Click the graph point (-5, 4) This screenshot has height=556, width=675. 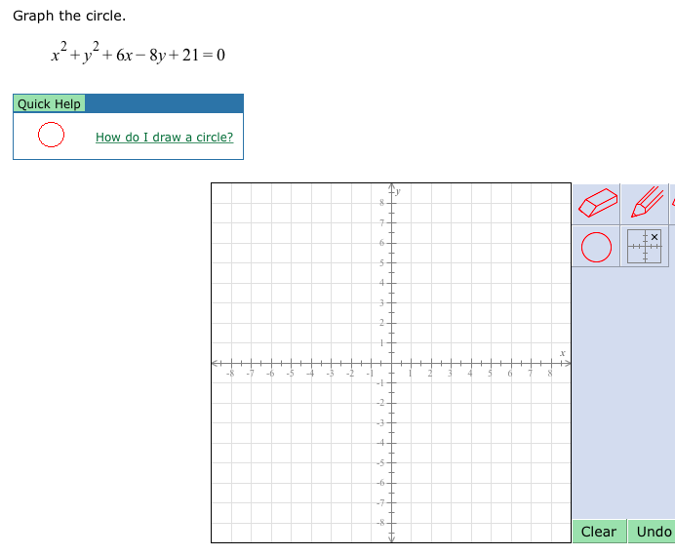pos(292,283)
